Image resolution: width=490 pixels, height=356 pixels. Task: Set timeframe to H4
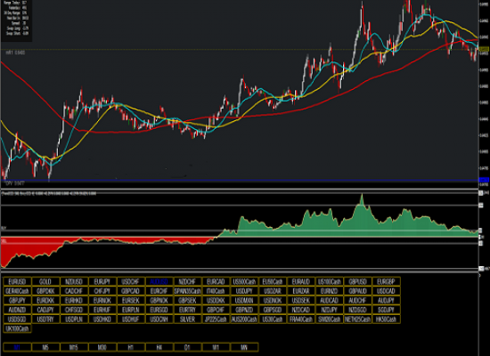tap(159, 347)
